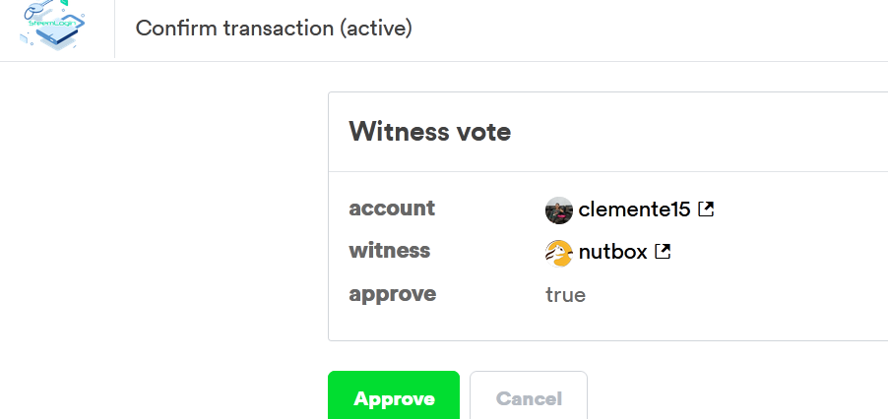
Task: Click the vertical divider beside the logo
Action: point(114,28)
